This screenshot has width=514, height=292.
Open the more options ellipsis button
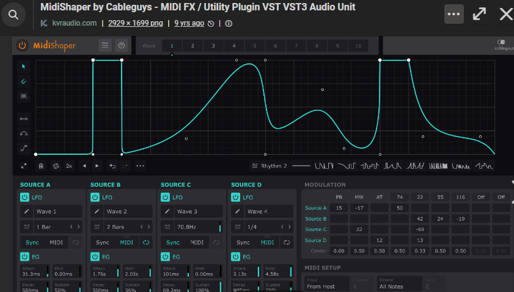coord(453,14)
